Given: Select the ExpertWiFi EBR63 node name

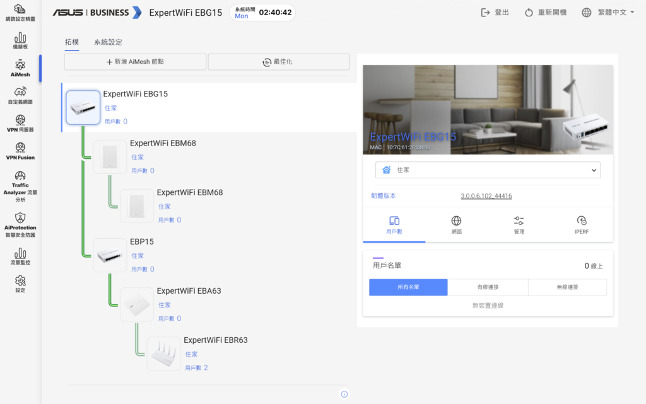Looking at the screenshot, I should [x=216, y=340].
